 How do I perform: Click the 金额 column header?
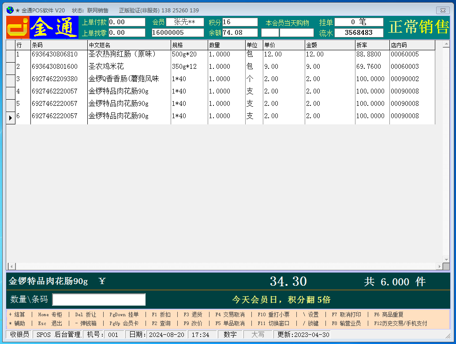(330, 45)
